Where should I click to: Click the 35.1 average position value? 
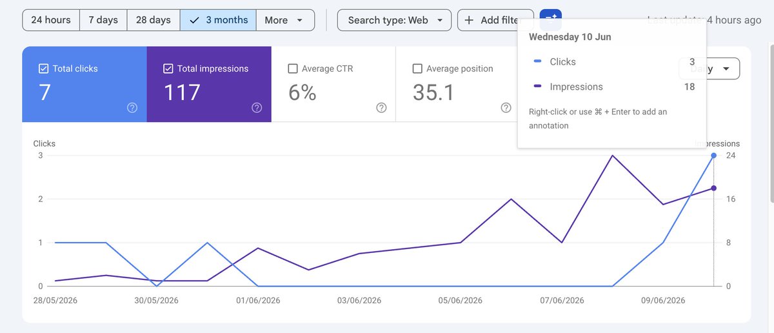coord(433,92)
